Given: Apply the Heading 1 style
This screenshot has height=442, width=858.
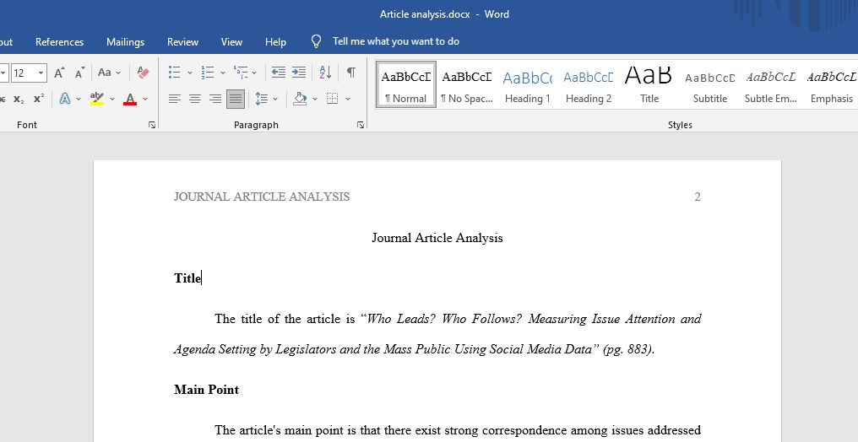Looking at the screenshot, I should click(528, 84).
